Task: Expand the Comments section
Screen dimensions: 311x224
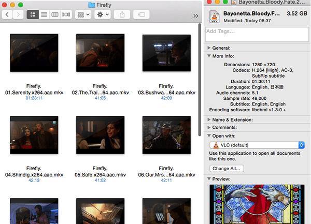Action: pyautogui.click(x=209, y=127)
